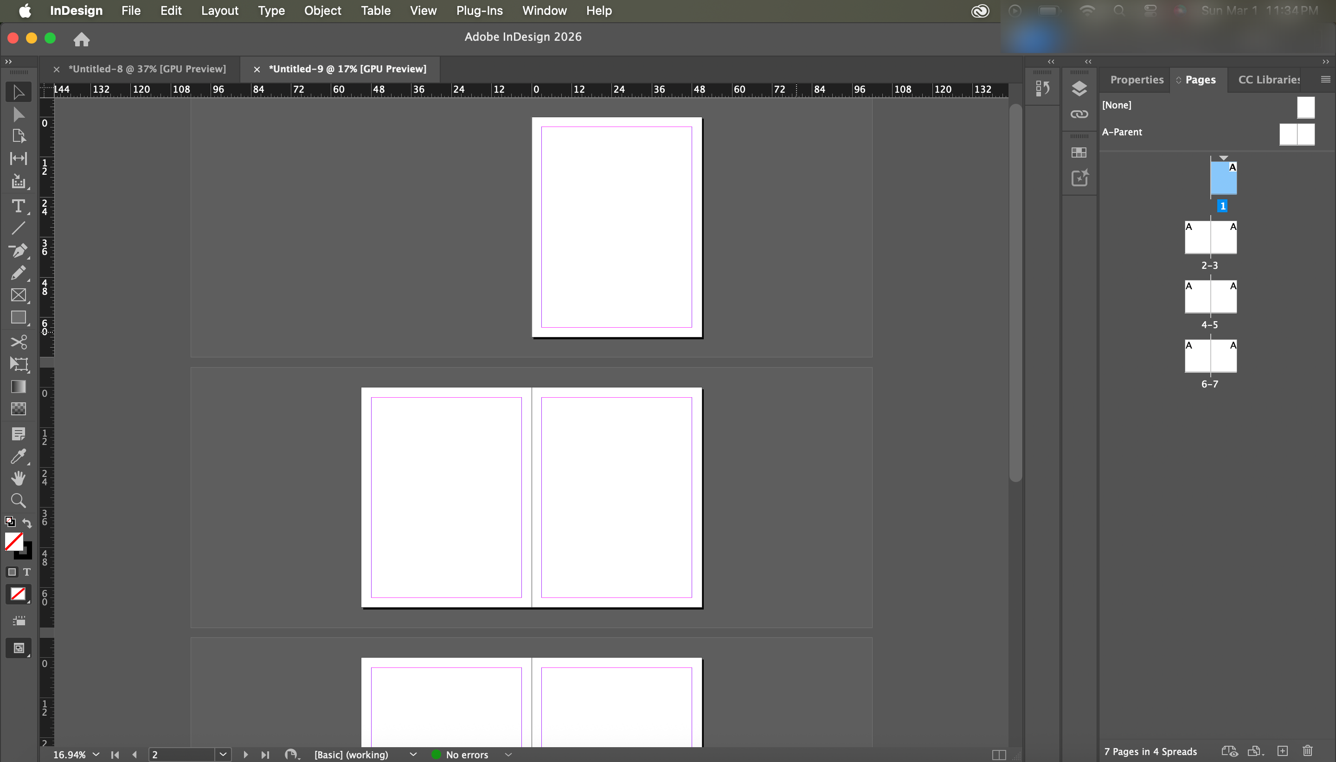Select the Pen tool
The width and height of the screenshot is (1336, 762).
point(19,251)
